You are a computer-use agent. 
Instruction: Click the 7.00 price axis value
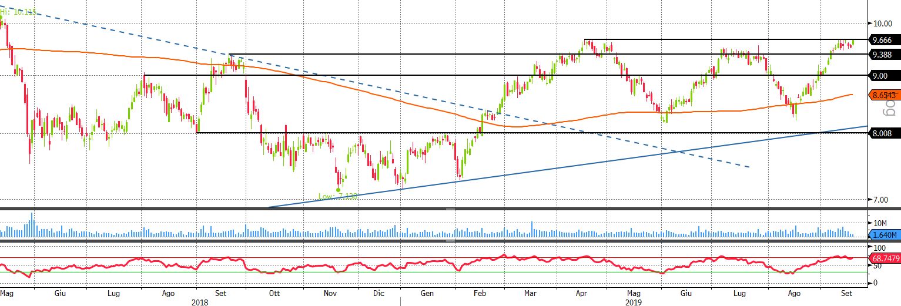coord(880,200)
